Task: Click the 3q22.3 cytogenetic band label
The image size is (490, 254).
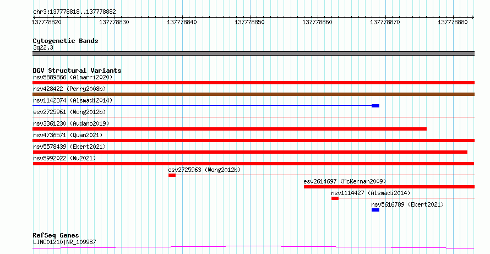Action: [x=43, y=47]
